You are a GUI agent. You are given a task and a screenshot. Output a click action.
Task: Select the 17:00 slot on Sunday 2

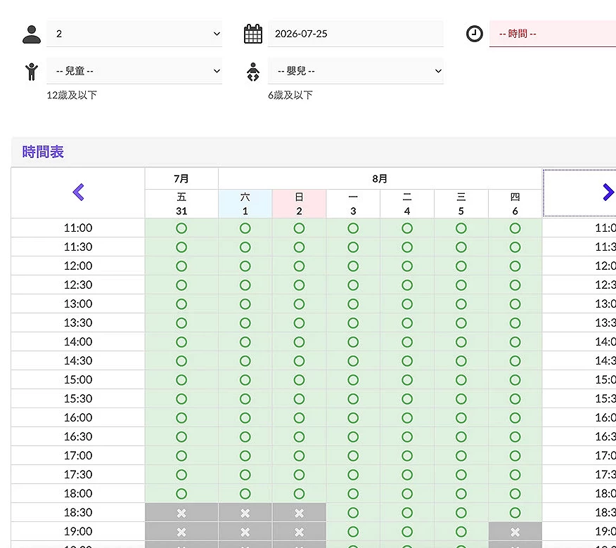[299, 456]
